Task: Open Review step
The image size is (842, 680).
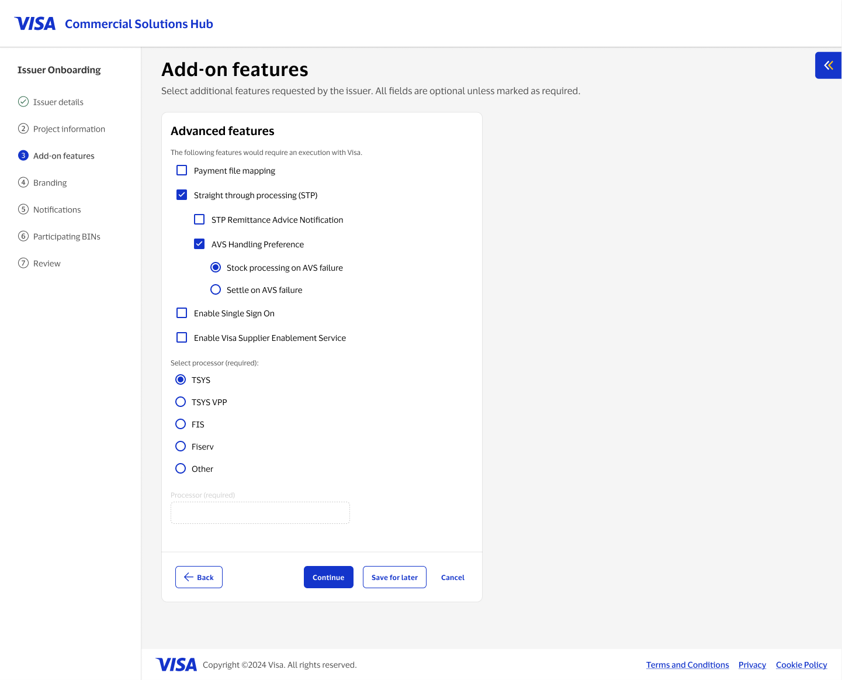Action: pyautogui.click(x=47, y=264)
